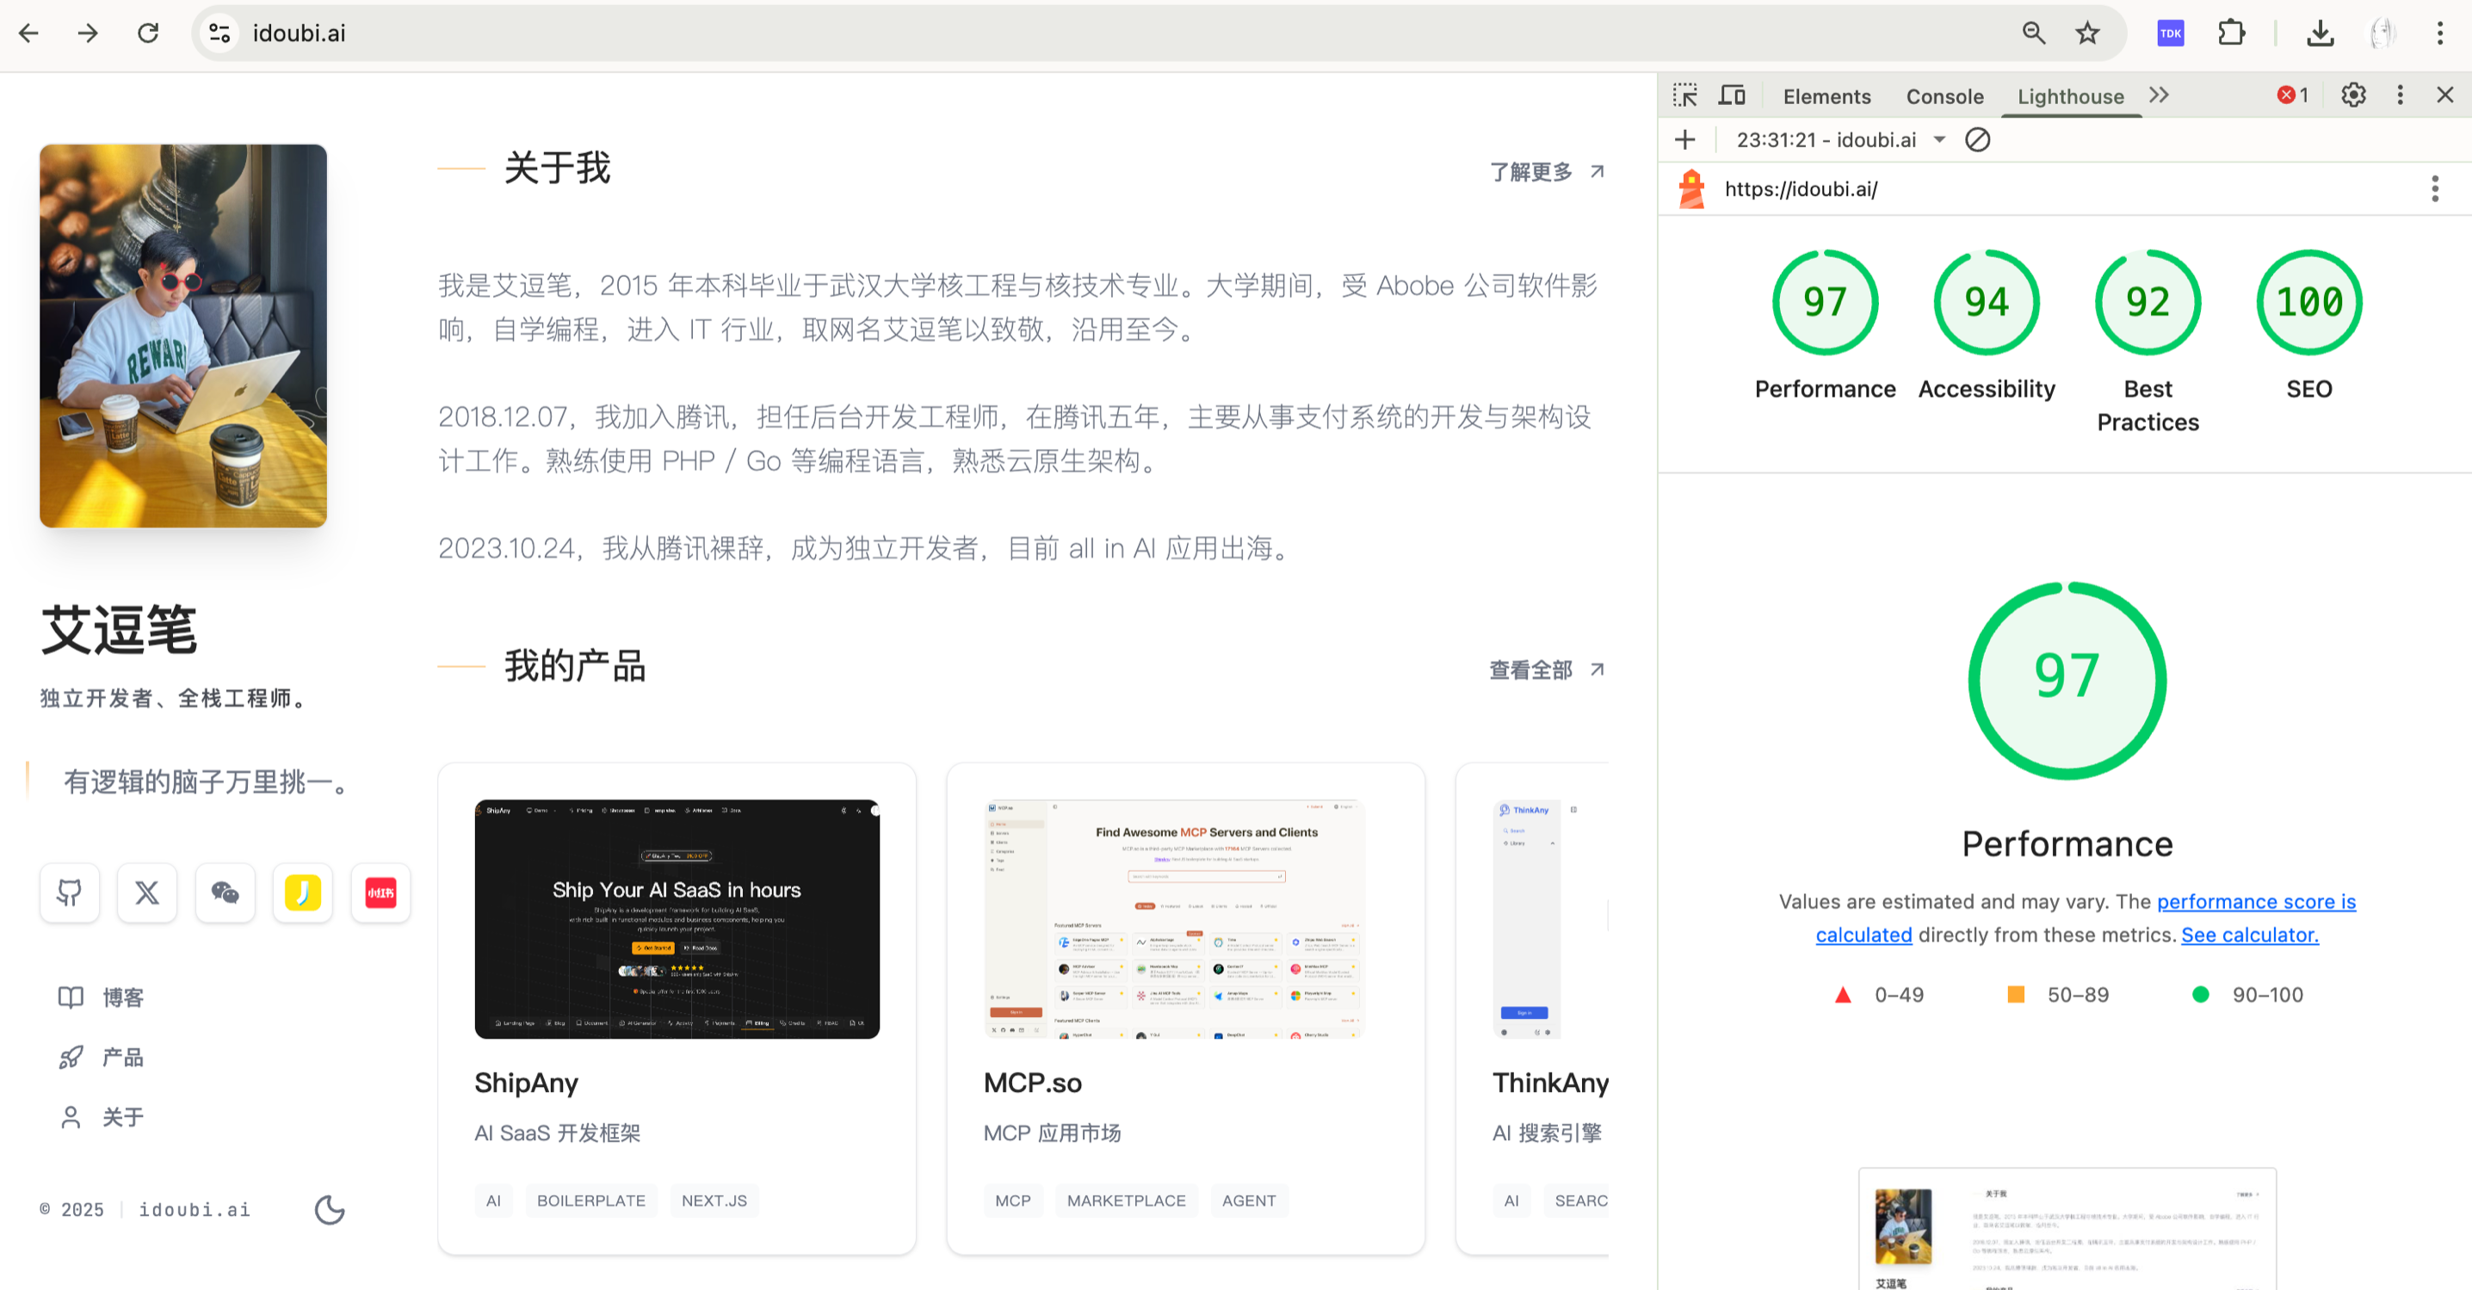Open the GitHub profile icon
The image size is (2472, 1290).
[69, 893]
